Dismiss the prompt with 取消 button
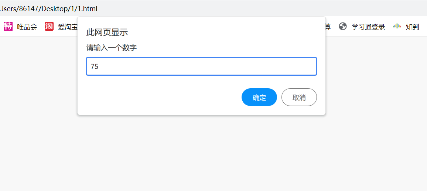The width and height of the screenshot is (427, 191). (299, 97)
